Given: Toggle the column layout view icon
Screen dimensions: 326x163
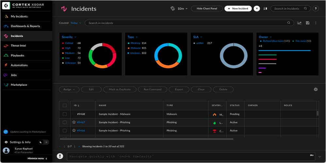Looking at the screenshot, I should pos(265,8).
